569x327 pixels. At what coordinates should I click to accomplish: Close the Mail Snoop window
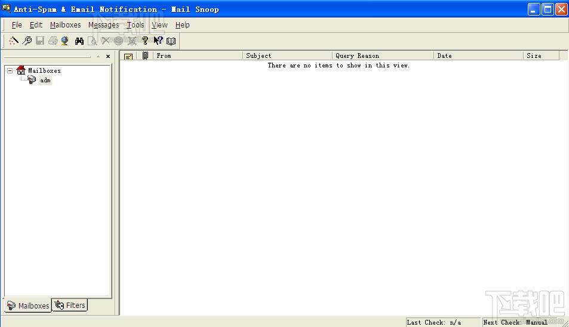click(561, 9)
